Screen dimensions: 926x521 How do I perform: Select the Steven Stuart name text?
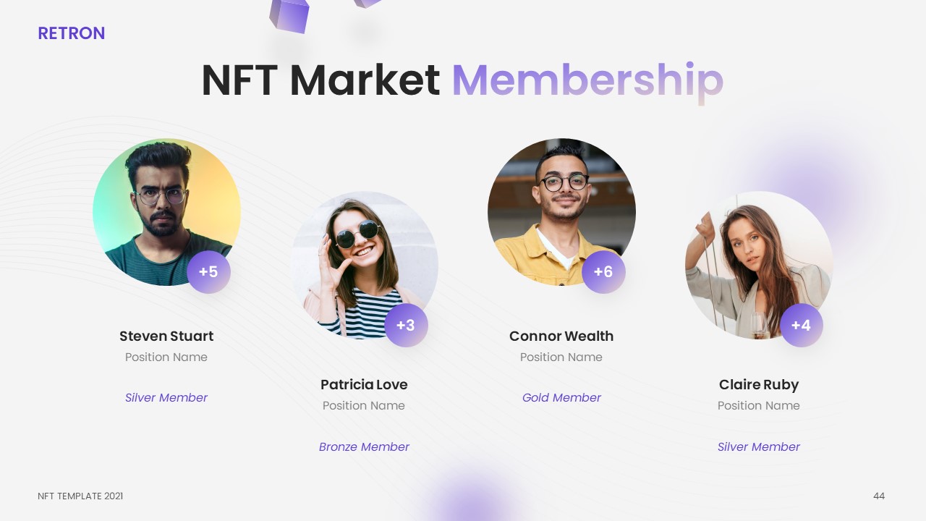(166, 336)
